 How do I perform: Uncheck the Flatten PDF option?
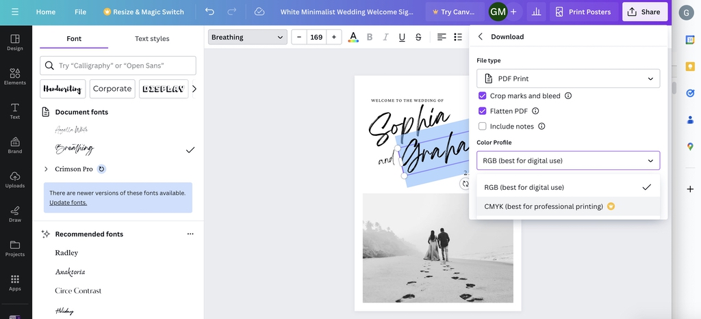(x=483, y=111)
